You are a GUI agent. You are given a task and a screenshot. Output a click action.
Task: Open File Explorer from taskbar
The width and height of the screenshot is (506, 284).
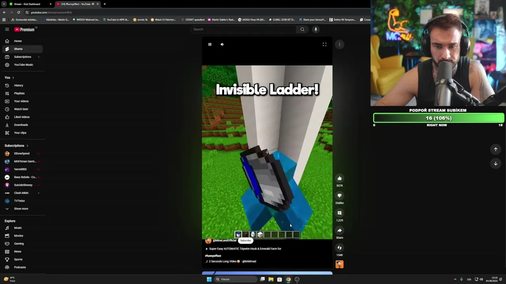tap(271, 279)
